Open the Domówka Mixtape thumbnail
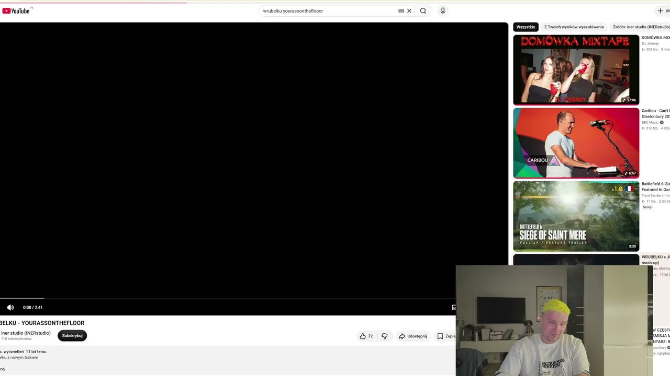Viewport: 670px width, 376px height. coord(576,70)
